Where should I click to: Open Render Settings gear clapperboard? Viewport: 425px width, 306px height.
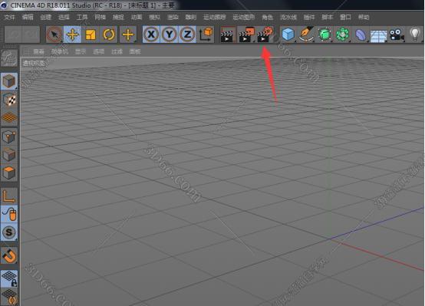[264, 35]
